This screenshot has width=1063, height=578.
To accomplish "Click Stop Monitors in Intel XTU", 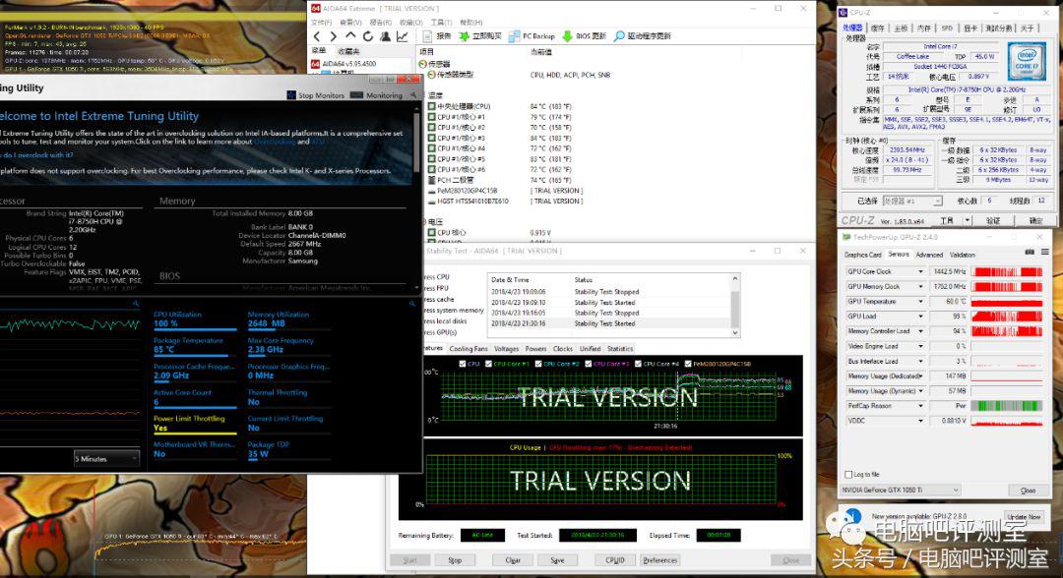I will pyautogui.click(x=315, y=95).
